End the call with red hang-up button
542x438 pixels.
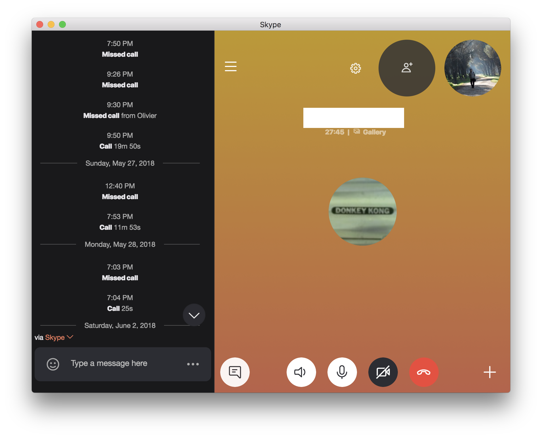tap(424, 372)
